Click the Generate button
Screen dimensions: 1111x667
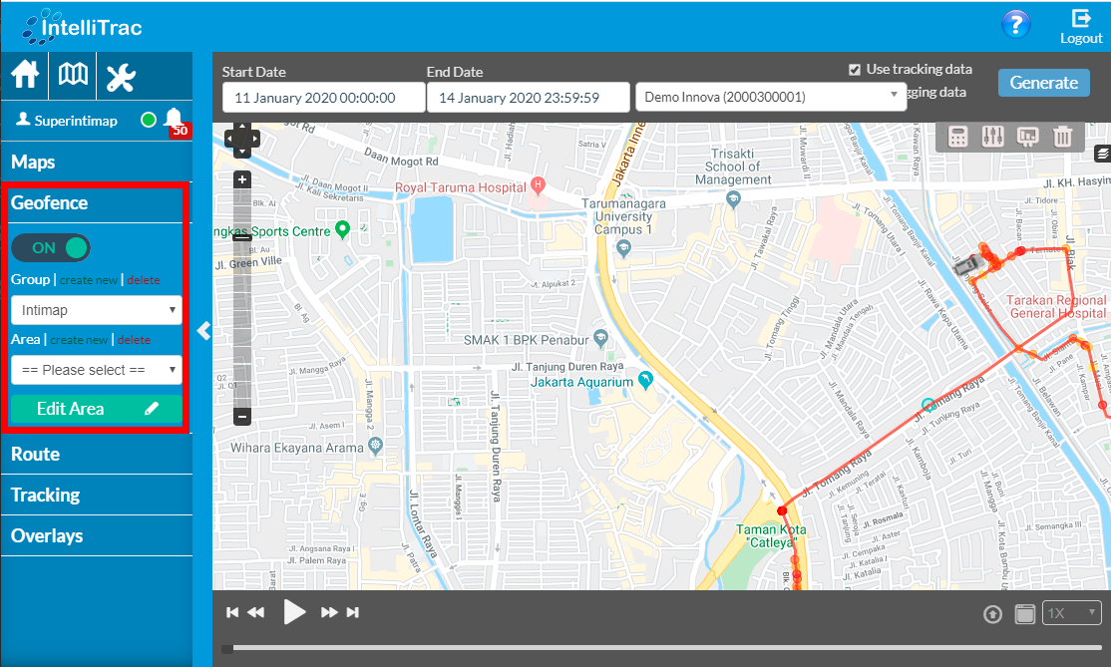click(1043, 83)
